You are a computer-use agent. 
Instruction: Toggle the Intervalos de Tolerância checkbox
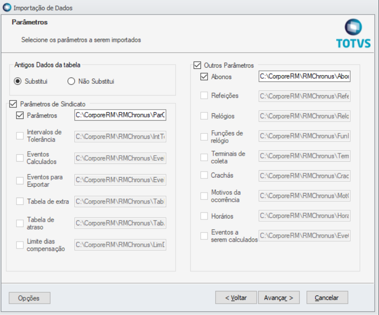coord(20,136)
